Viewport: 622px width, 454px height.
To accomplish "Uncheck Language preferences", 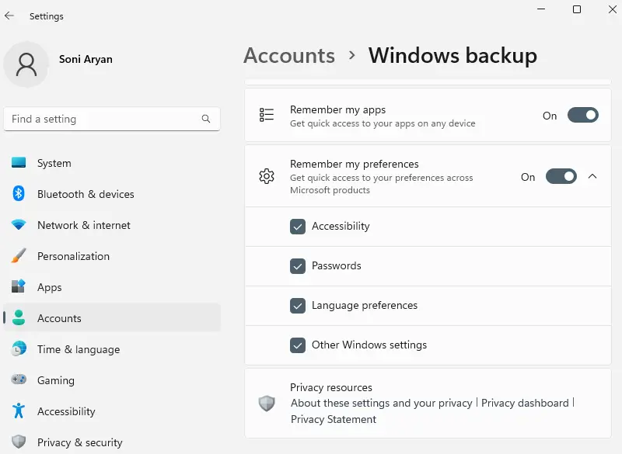I will pyautogui.click(x=298, y=305).
